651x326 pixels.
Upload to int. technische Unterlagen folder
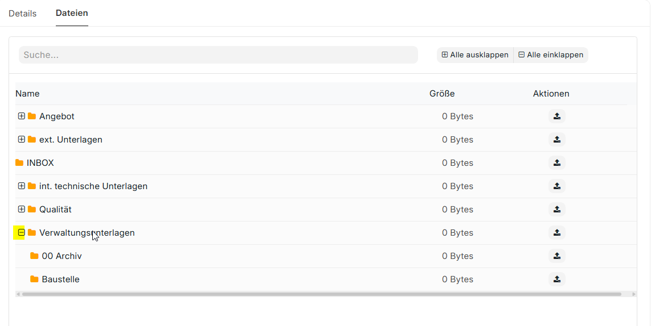[557, 186]
